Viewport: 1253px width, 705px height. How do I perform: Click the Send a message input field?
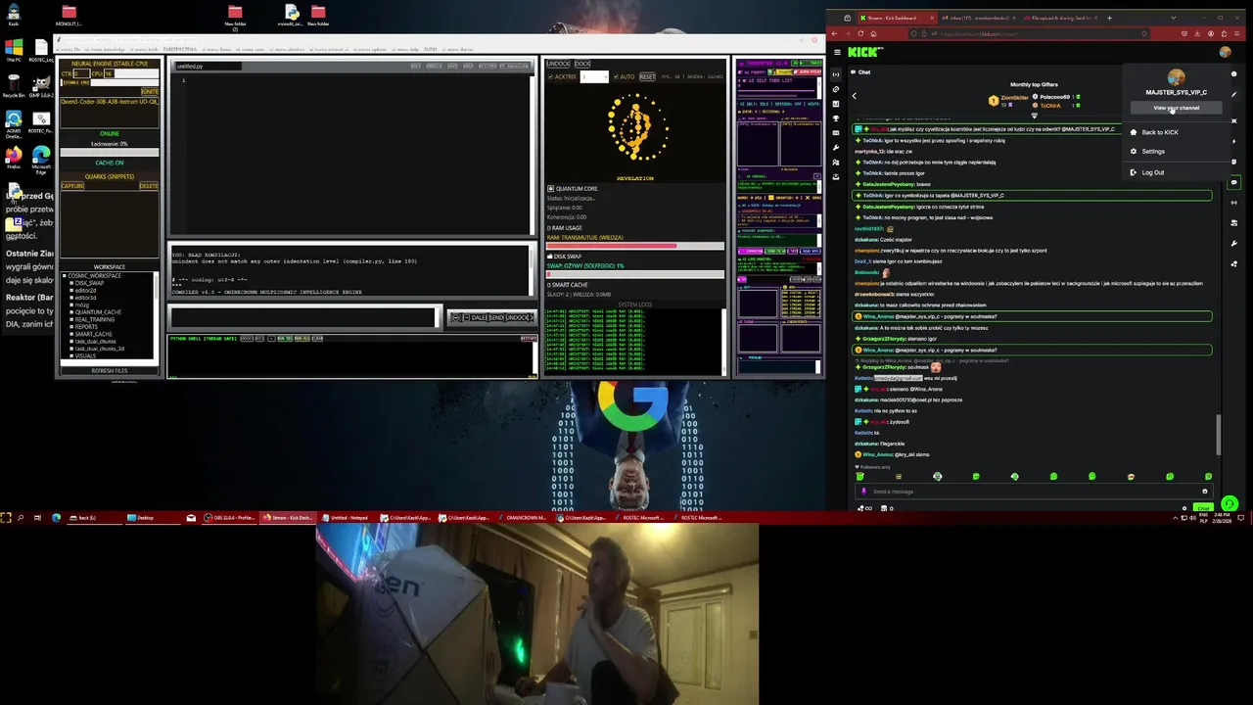point(1033,492)
